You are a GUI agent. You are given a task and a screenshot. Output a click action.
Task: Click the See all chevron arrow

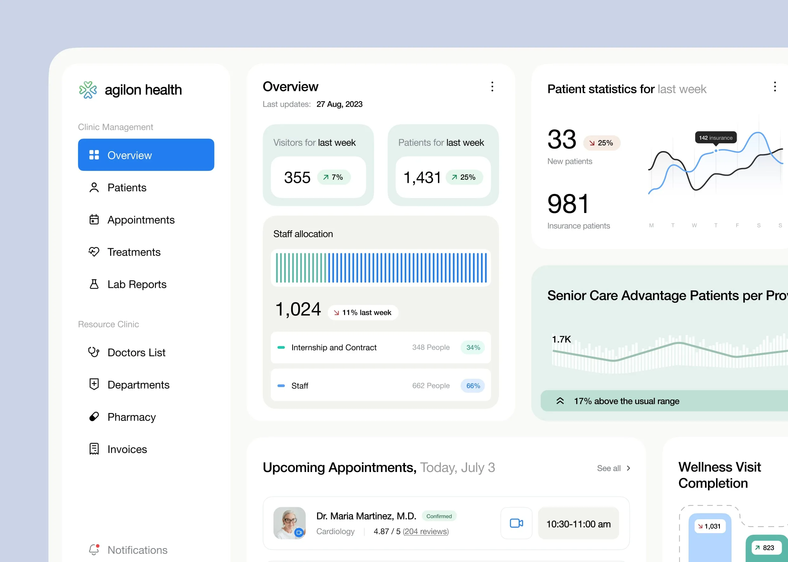click(x=629, y=468)
